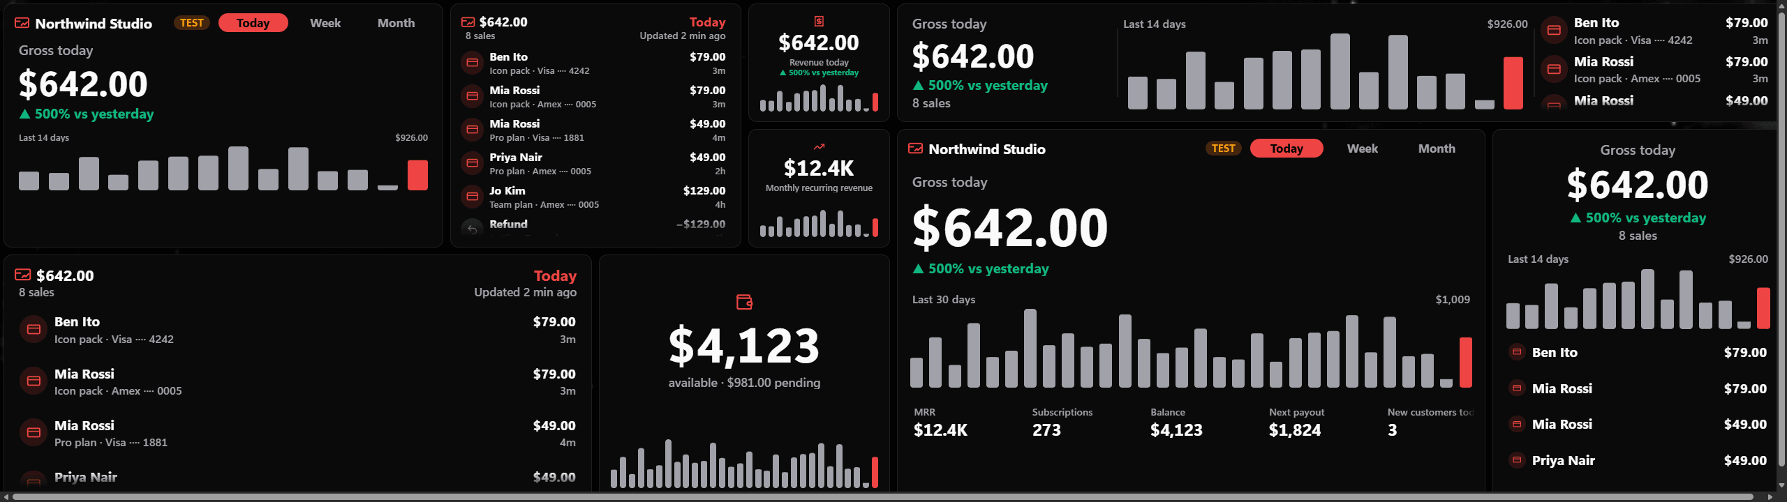Click Ben Ito's card icon in the centered Gross today widget

[x=1517, y=352]
